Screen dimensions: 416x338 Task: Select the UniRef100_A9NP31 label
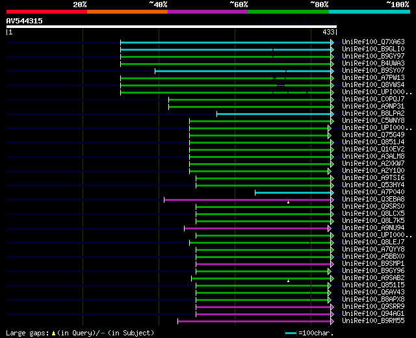(x=373, y=107)
